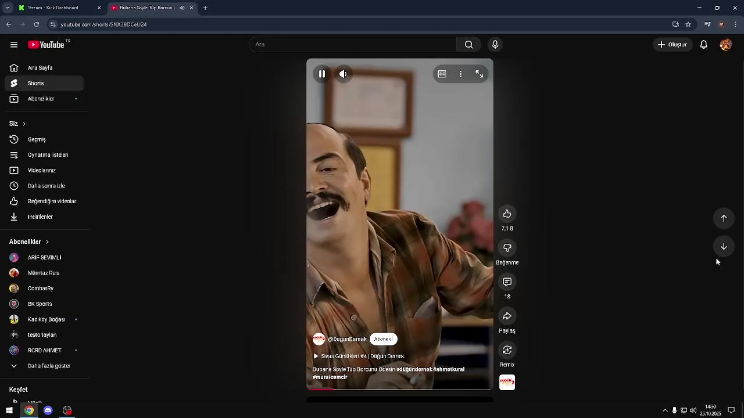Viewport: 744px width, 418px height.
Task: Go to YouTube home via logo
Action: point(46,45)
